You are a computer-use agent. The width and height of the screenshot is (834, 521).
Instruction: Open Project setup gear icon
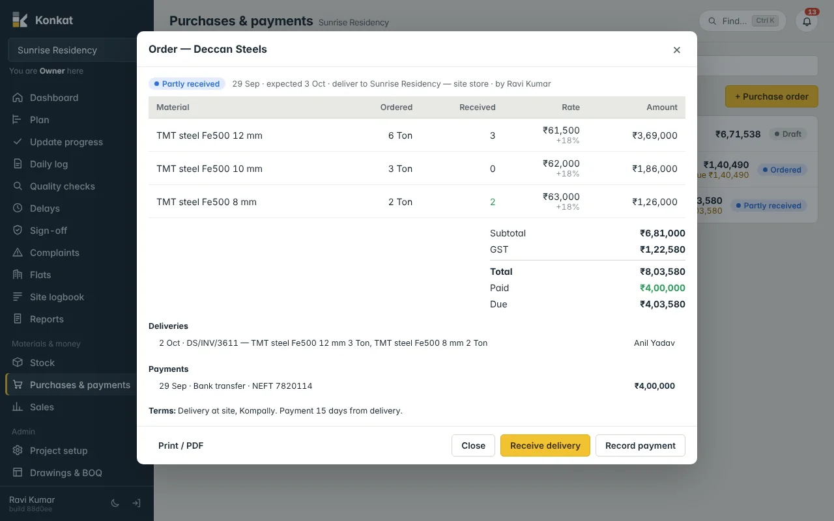[x=18, y=451]
